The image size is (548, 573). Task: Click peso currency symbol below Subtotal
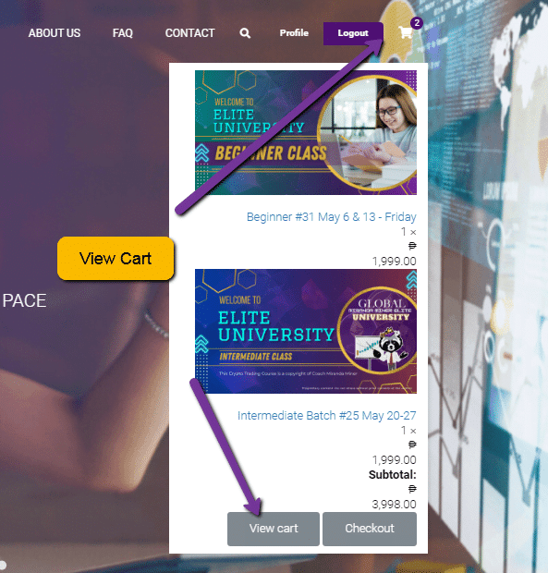coord(412,489)
